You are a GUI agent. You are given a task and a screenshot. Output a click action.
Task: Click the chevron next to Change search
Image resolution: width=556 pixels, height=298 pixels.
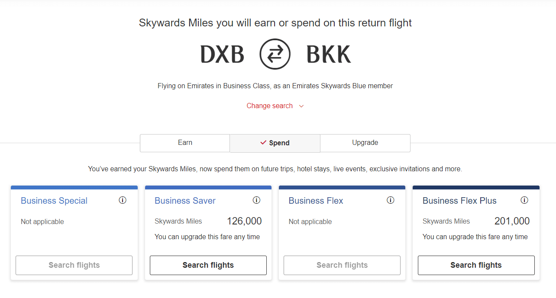click(x=301, y=106)
